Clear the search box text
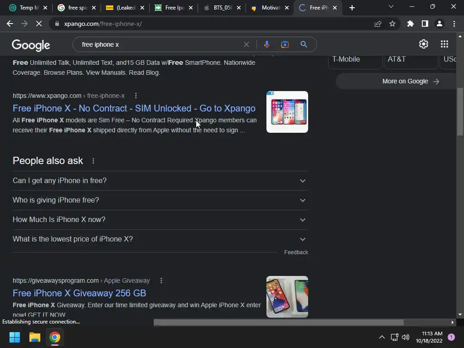 coord(246,44)
